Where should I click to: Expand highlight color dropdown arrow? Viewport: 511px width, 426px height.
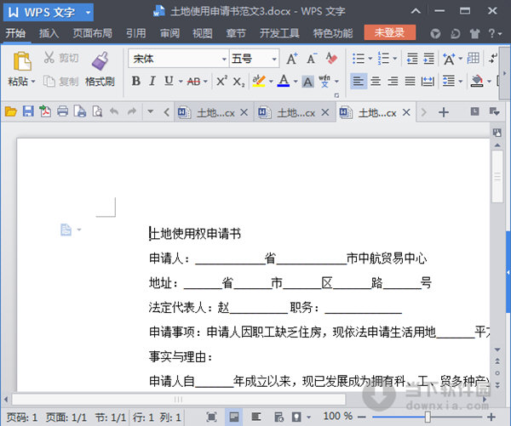271,82
